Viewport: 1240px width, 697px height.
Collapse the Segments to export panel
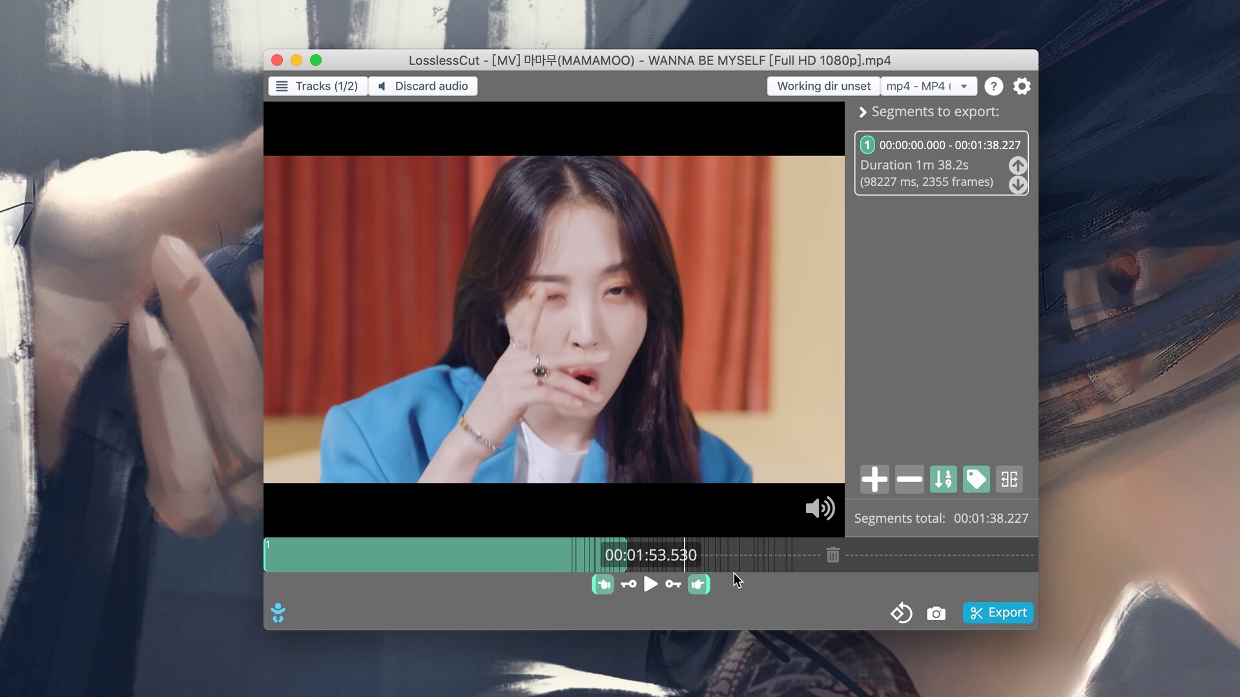[863, 111]
